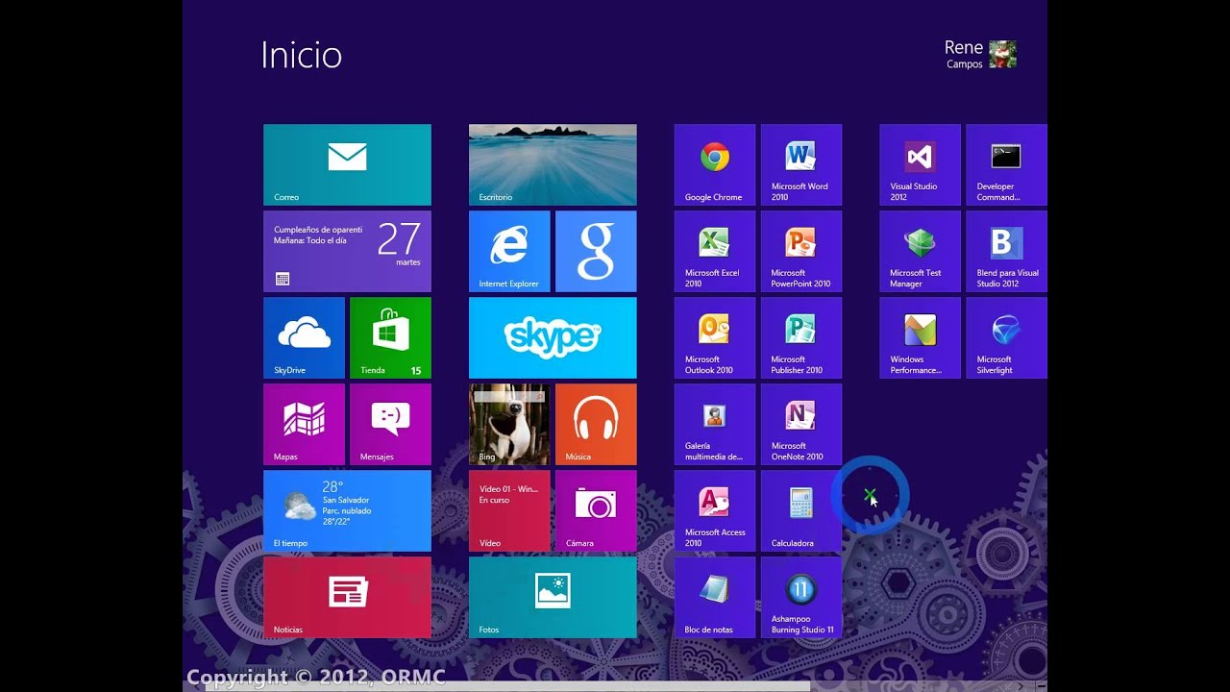
Task: Open Bloc de notas tile
Action: pos(715,597)
